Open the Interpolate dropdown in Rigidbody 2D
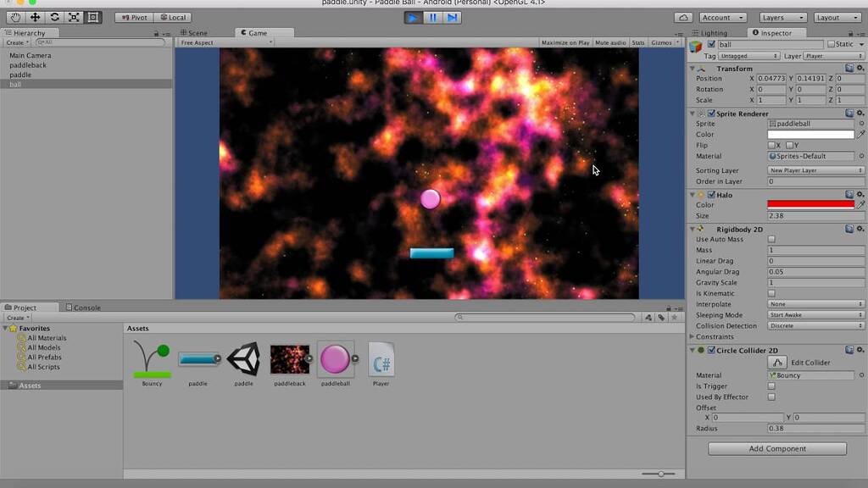This screenshot has height=488, width=868. 814,304
